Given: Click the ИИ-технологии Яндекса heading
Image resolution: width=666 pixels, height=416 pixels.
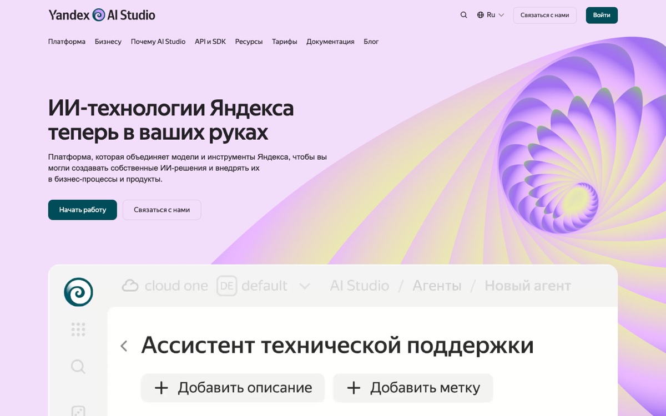Looking at the screenshot, I should point(171,108).
